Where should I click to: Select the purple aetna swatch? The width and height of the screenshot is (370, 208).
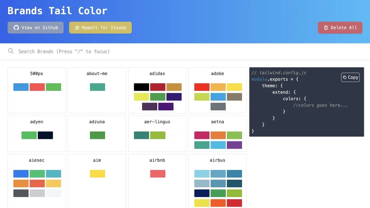(x=234, y=145)
